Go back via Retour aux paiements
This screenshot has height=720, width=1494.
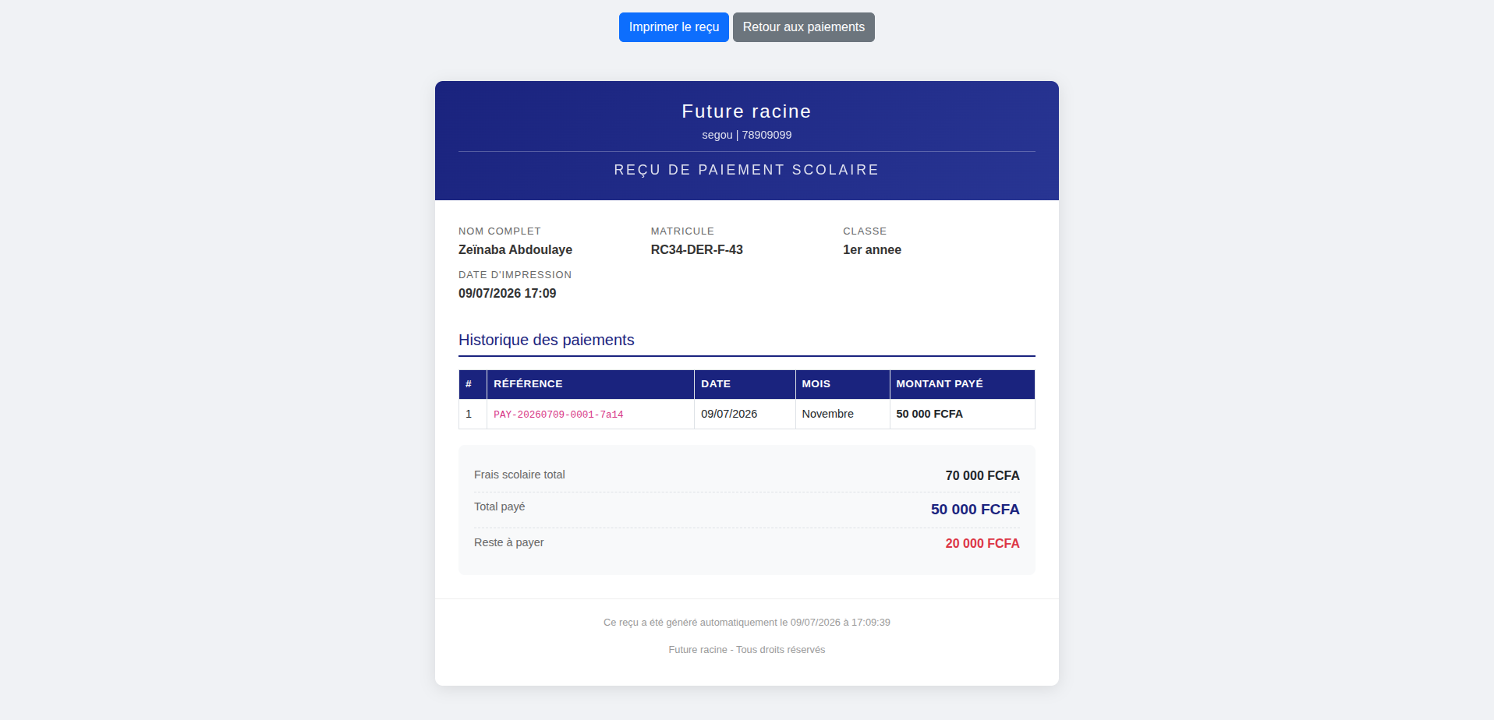(803, 27)
